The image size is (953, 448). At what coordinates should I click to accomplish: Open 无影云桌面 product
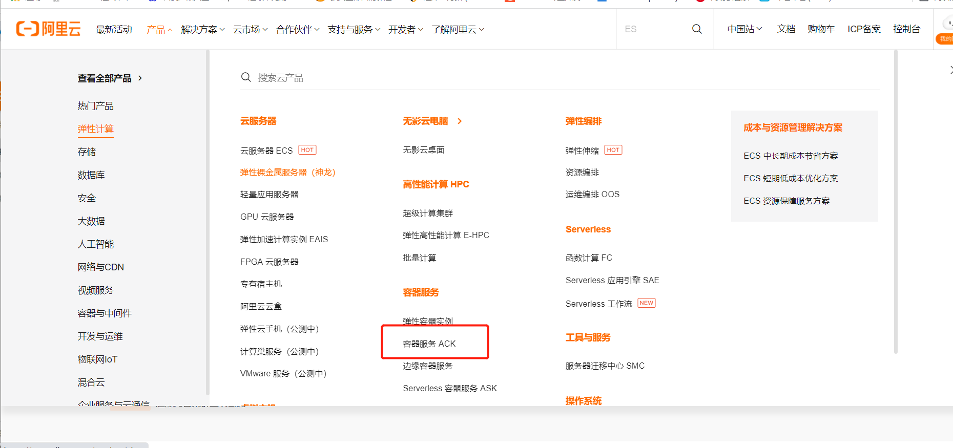click(424, 150)
